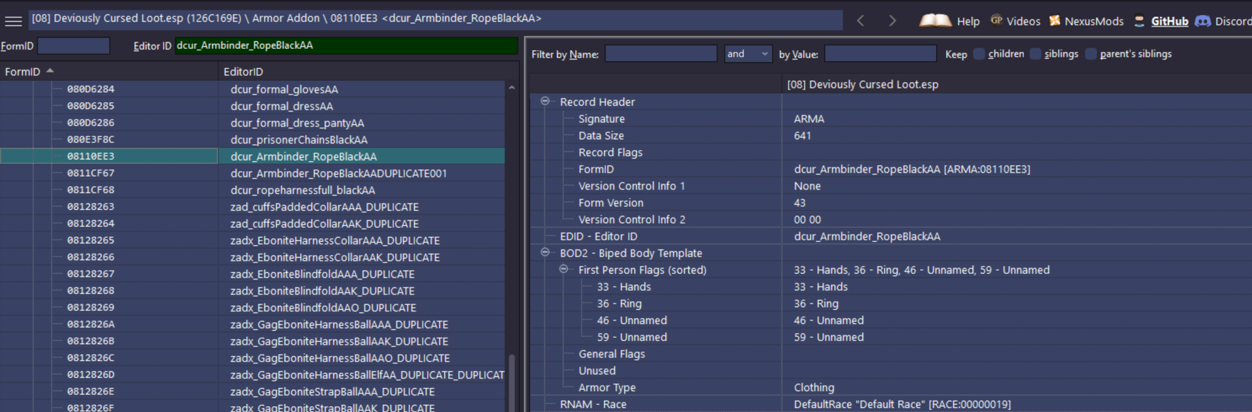This screenshot has width=1252, height=412.
Task: Open the Videos link
Action: (1015, 21)
